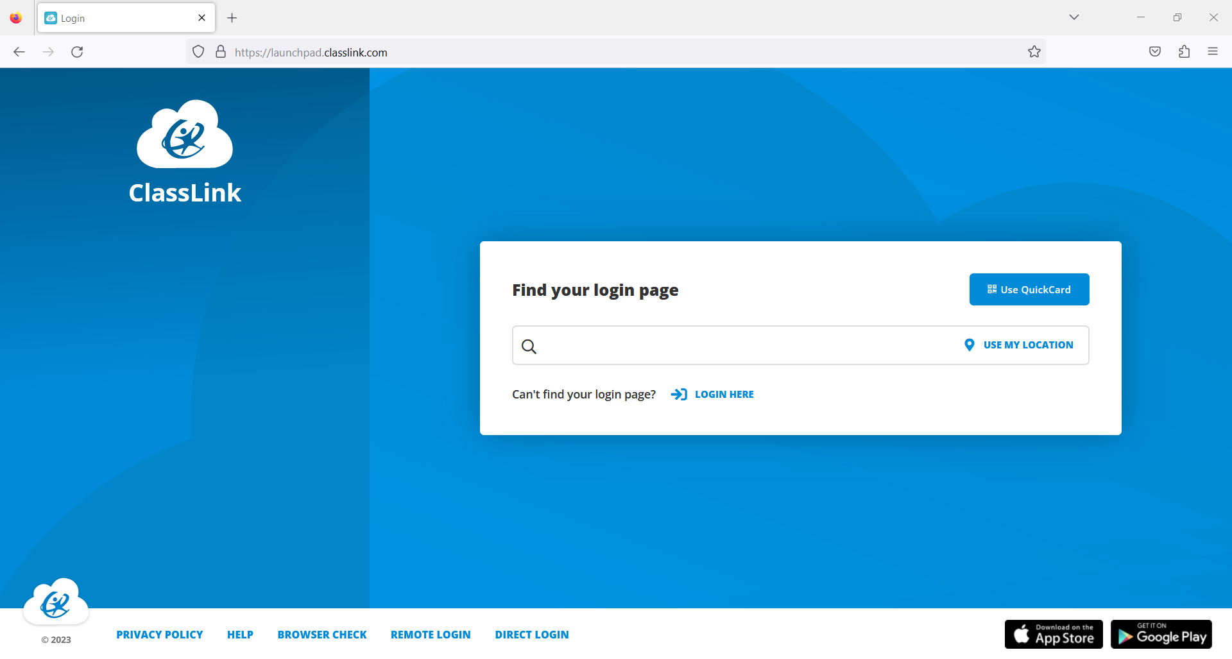Image resolution: width=1232 pixels, height=659 pixels.
Task: Click the ClassLink cloud logo
Action: coord(184,134)
